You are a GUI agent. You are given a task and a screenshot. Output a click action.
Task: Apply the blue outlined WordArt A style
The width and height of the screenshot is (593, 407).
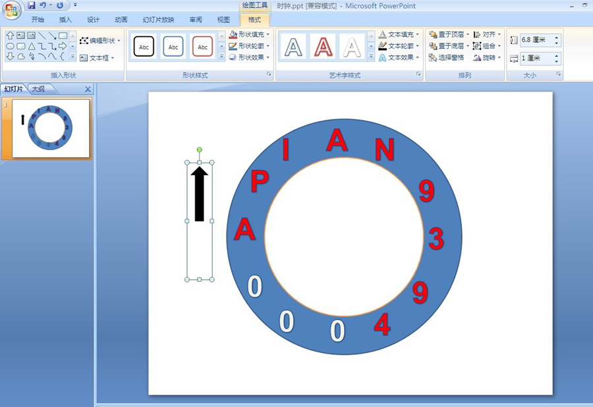tap(293, 47)
